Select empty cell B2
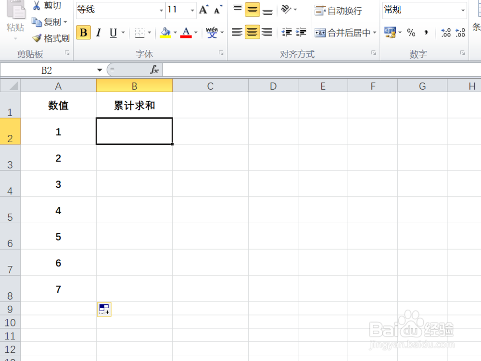The height and width of the screenshot is (361, 481). pos(134,131)
